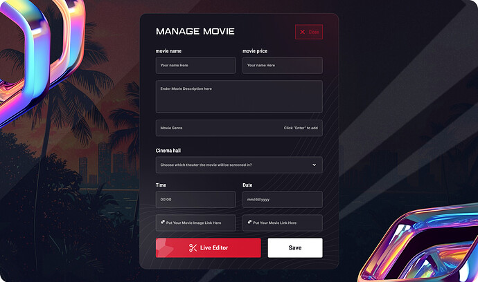478x282 pixels.
Task: Click Put Your Movie Link Here field
Action: click(x=282, y=223)
